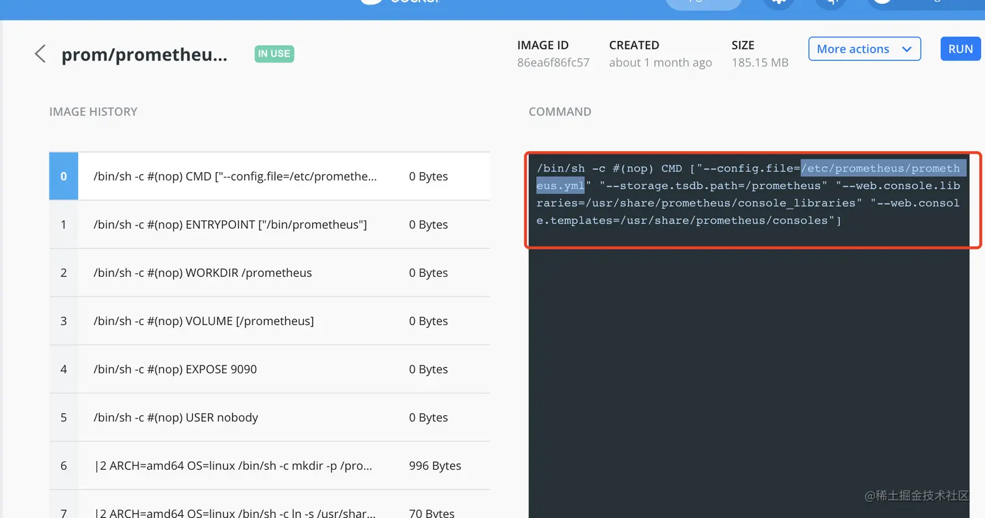Click 0 Bytes in the ENTRYPOINT row
This screenshot has height=518, width=985.
[x=428, y=224]
